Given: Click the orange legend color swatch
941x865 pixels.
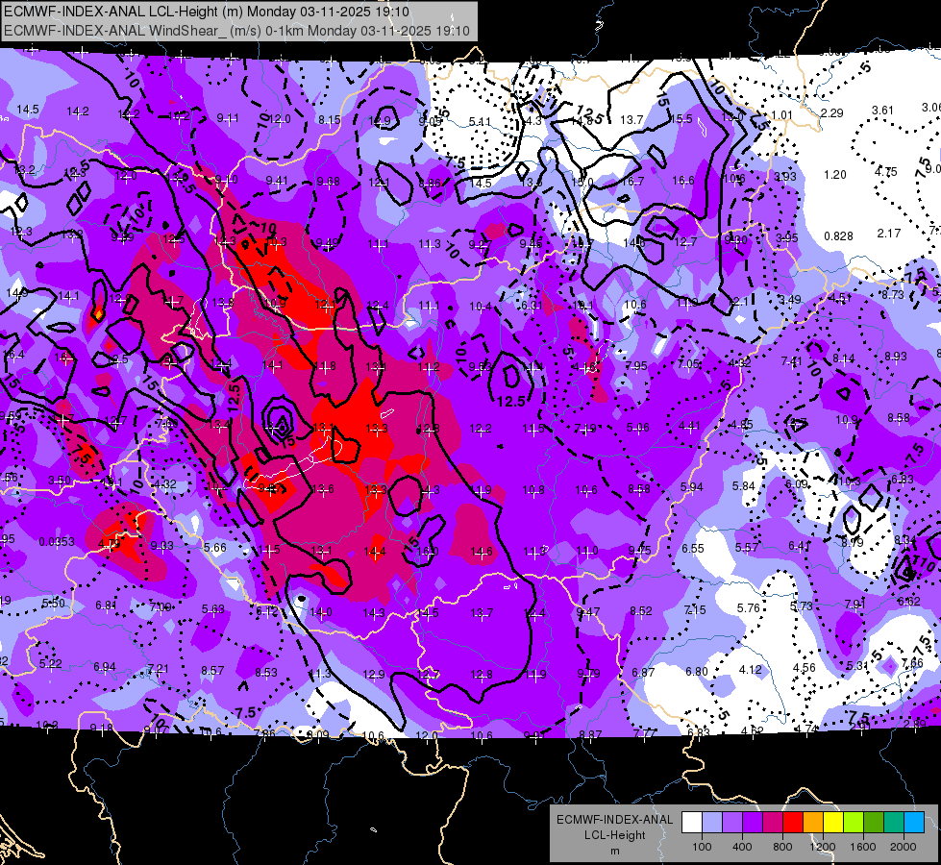Looking at the screenshot, I should click(x=812, y=823).
